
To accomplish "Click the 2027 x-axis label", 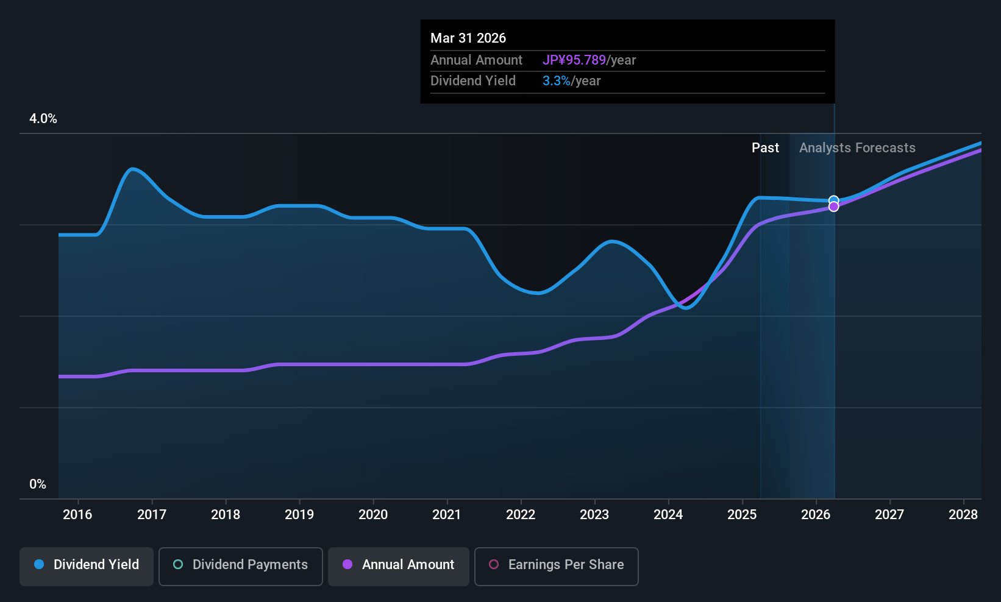I will tap(889, 515).
